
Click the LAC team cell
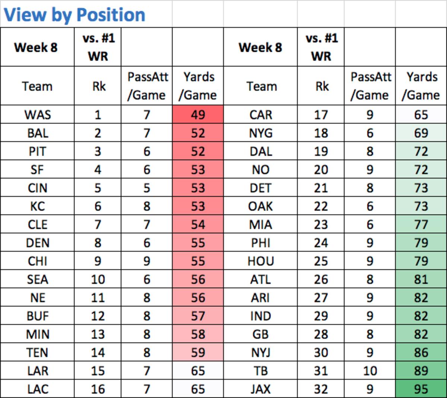37,389
